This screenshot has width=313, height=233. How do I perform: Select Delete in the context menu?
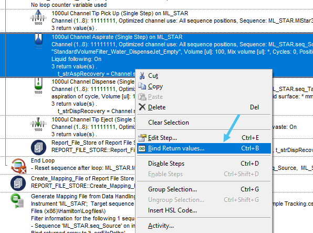pos(204,107)
